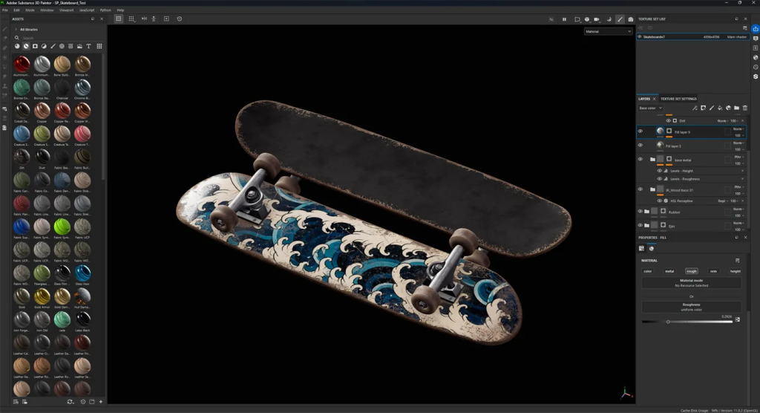
Task: Add a fill layer using bucket icon
Action: (x=720, y=108)
